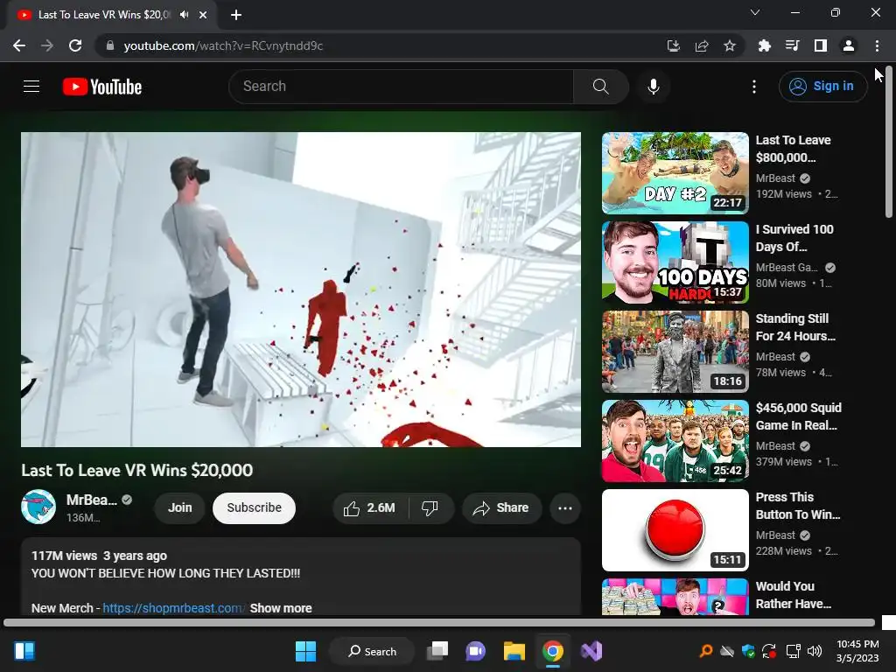Screen dimensions: 896x672
Task: Share the video
Action: [501, 508]
